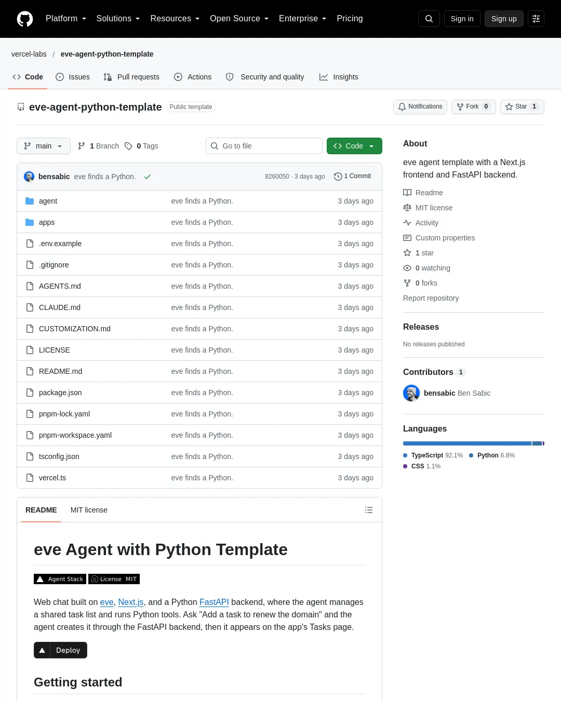This screenshot has width=561, height=701.
Task: Select the README tab
Action: coord(41,510)
